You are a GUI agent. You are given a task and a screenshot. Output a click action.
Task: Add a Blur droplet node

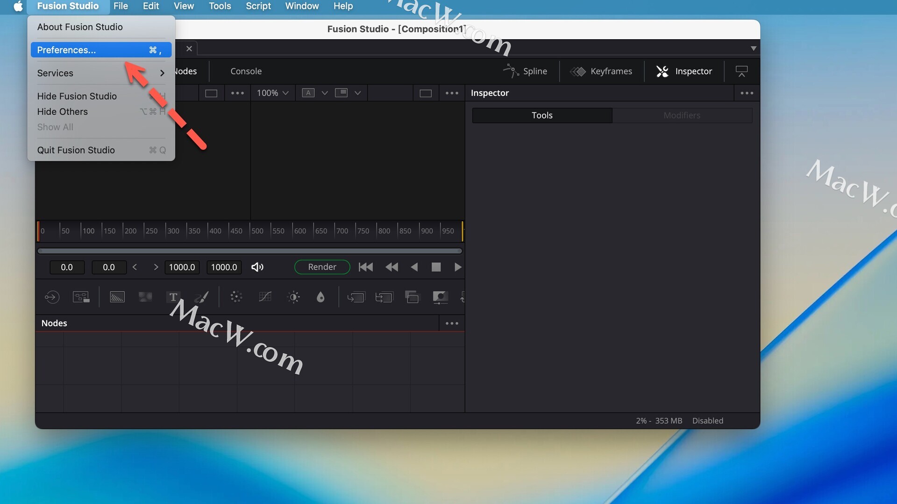pos(320,297)
